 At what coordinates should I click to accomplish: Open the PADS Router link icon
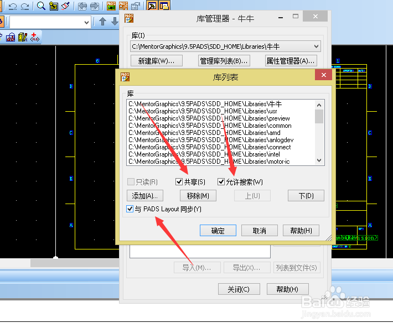click(123, 6)
